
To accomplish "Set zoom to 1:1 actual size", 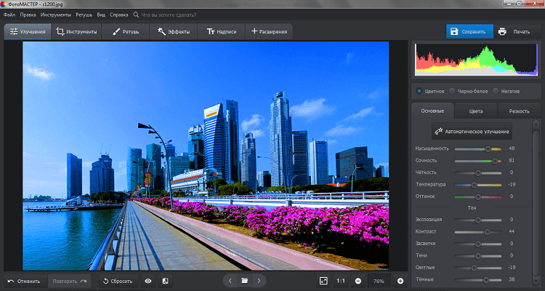I will pos(341,280).
